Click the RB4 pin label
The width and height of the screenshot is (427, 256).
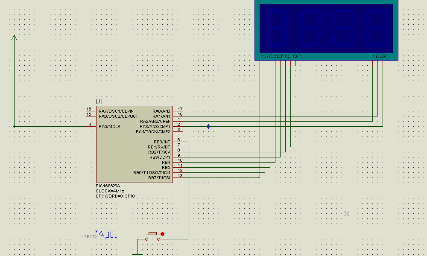[166, 163]
